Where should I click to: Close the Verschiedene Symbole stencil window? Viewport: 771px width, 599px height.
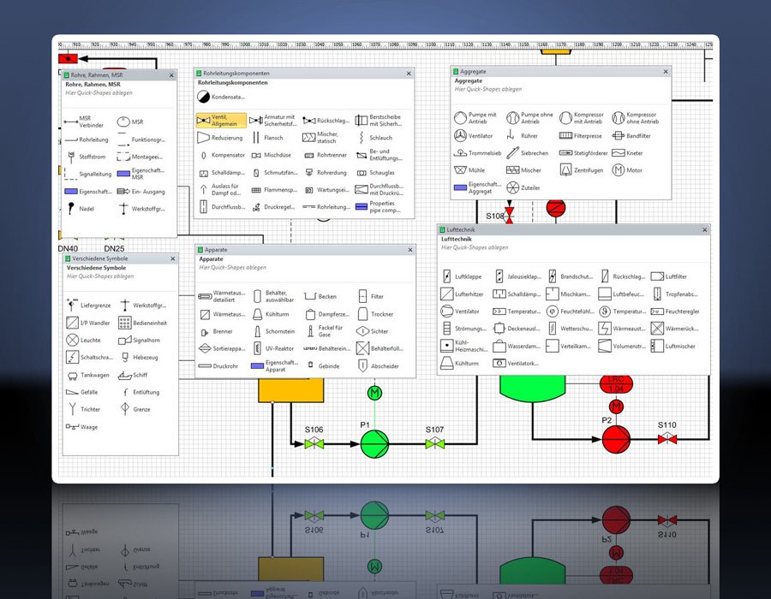click(172, 258)
